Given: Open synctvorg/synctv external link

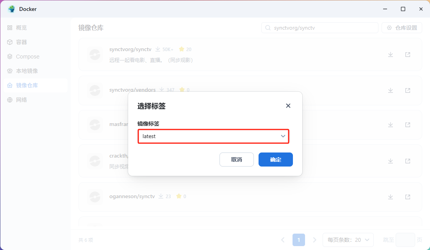Looking at the screenshot, I should (408, 55).
